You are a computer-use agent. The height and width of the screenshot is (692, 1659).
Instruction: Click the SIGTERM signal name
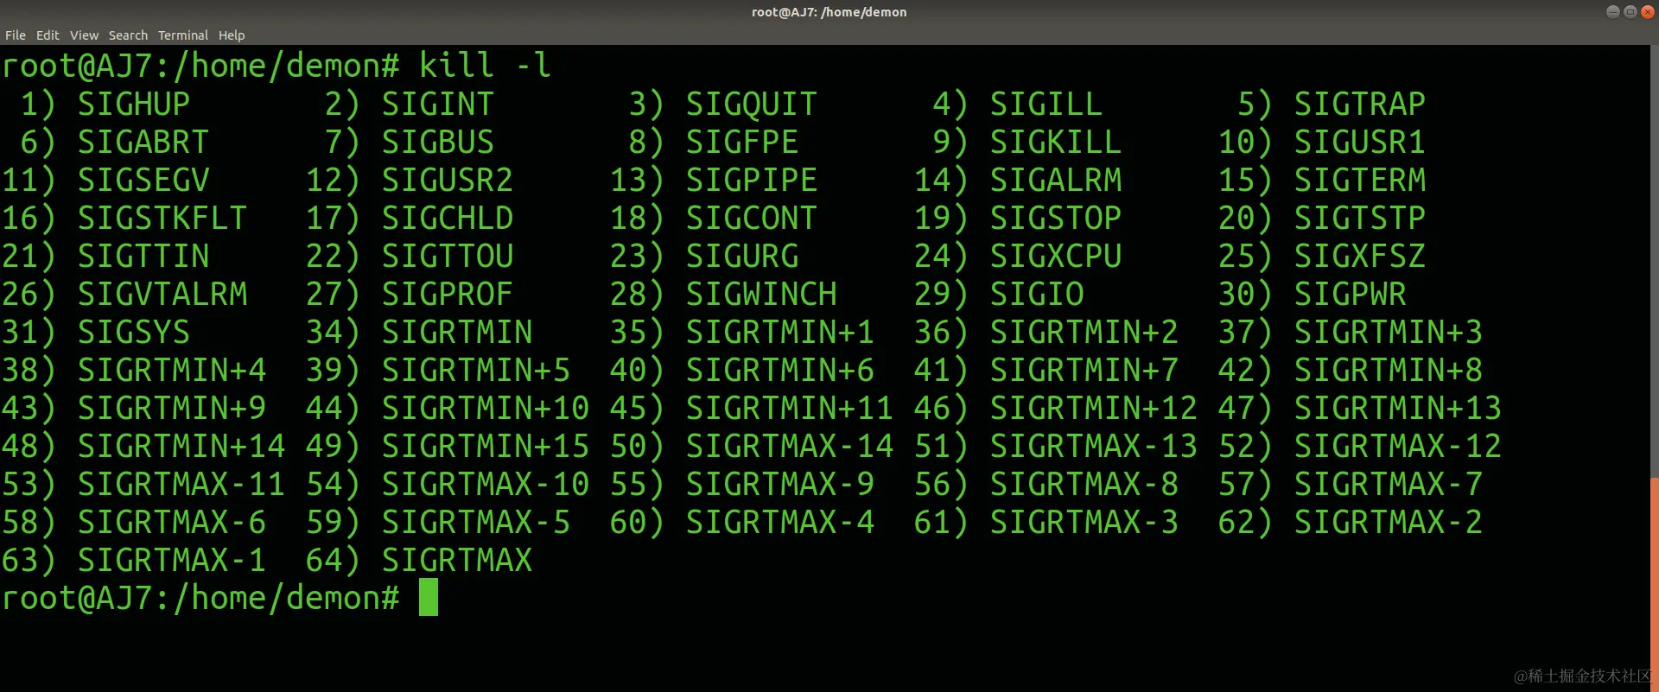(x=1359, y=180)
